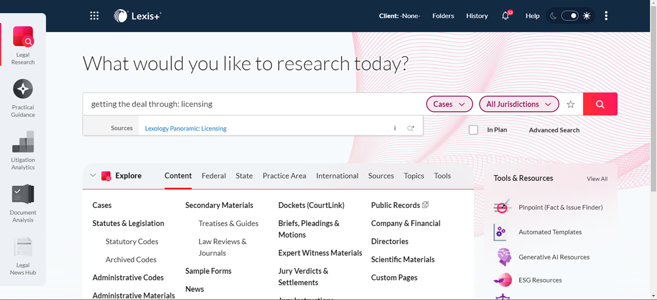657x300 pixels.
Task: Open Expert Witness Materials link
Action: [x=320, y=253]
